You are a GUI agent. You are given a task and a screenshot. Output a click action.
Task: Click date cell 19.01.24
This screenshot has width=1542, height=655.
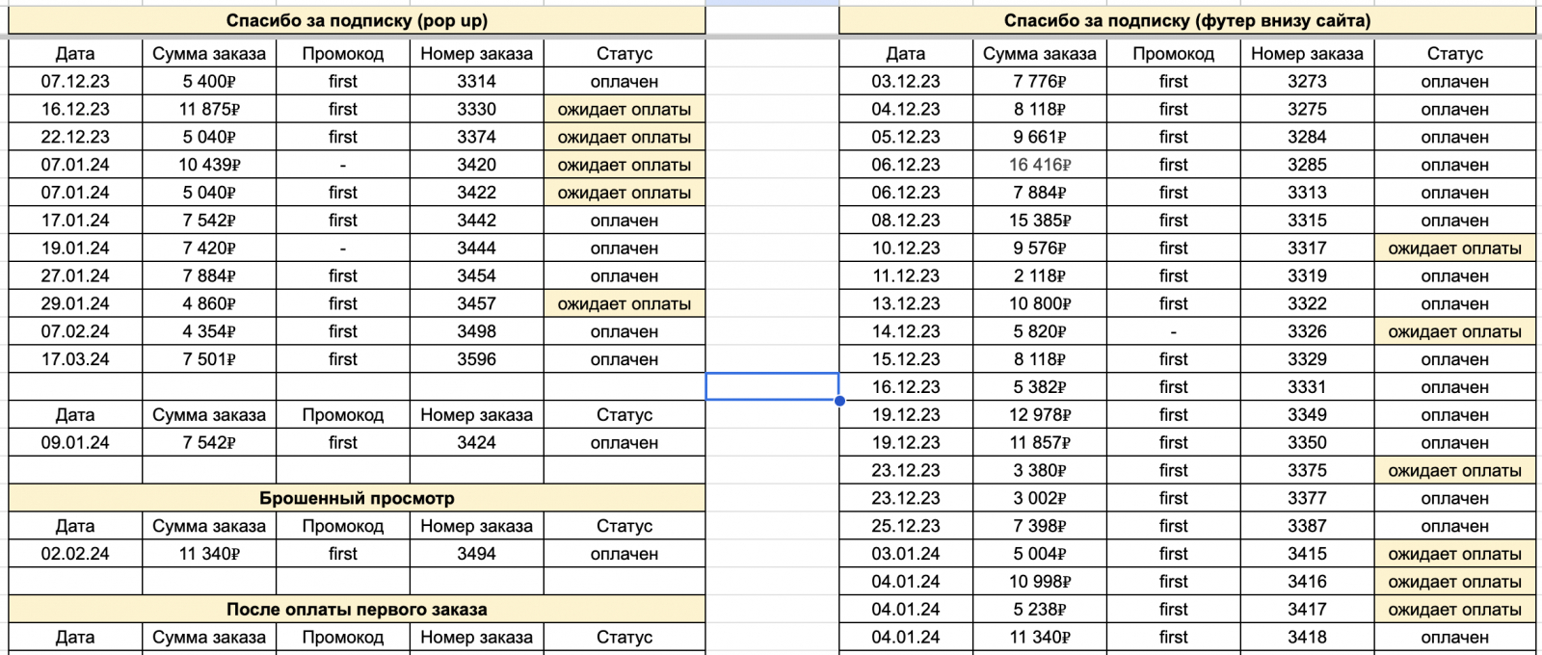click(x=75, y=249)
